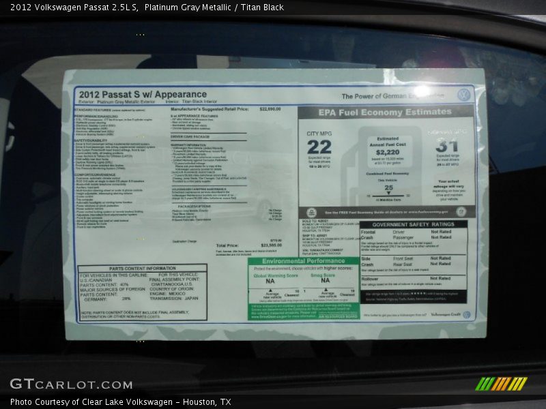Screen dimensions: 546x409
Task: Click the 'Global Warming Score' label
Action: (276, 276)
